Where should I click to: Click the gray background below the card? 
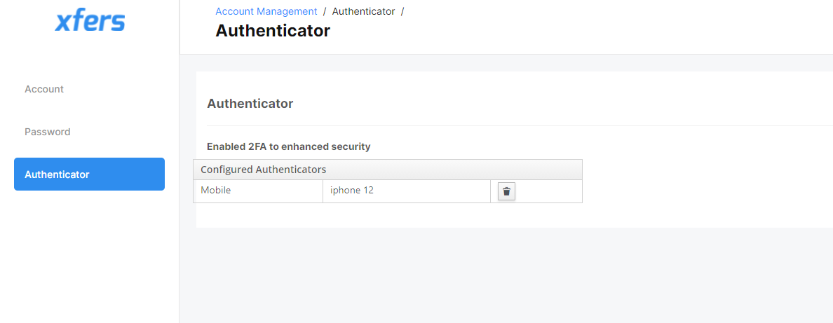pyautogui.click(x=506, y=275)
